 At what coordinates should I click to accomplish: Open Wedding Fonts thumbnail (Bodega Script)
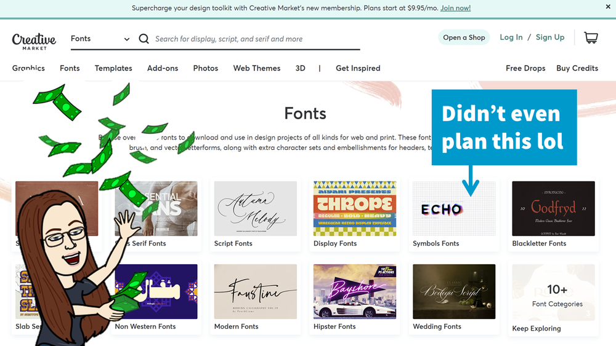click(454, 291)
